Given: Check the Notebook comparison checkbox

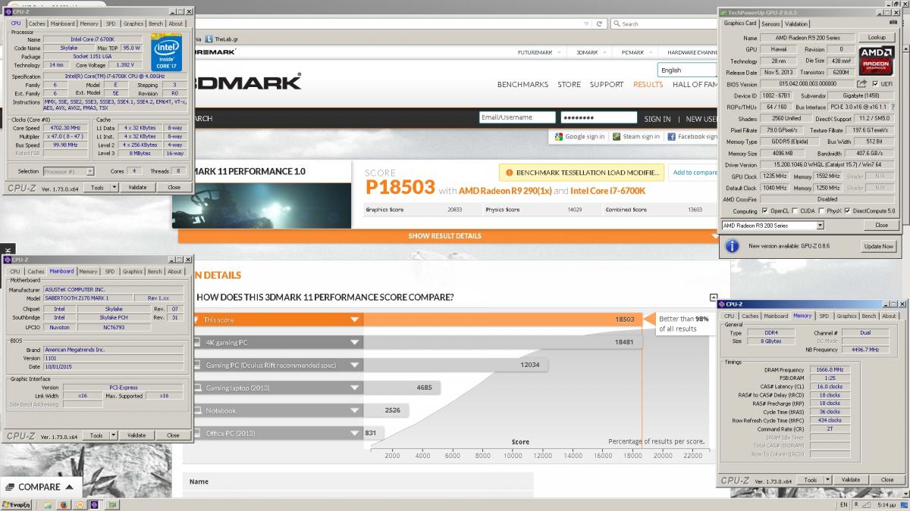Looking at the screenshot, I should [x=198, y=411].
